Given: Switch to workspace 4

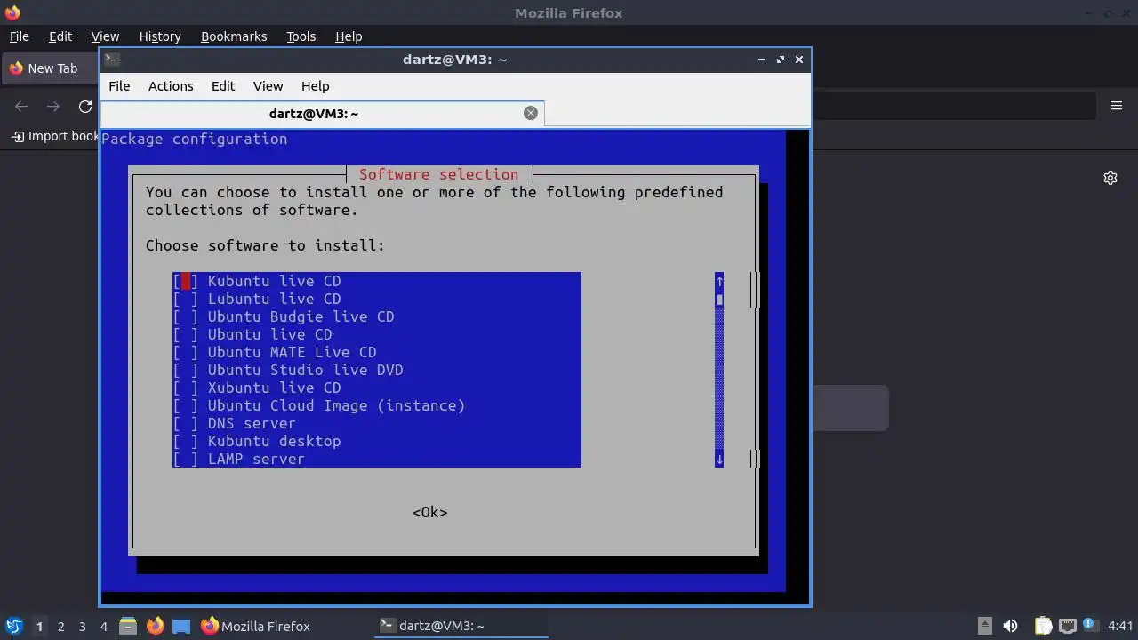Looking at the screenshot, I should tap(103, 627).
